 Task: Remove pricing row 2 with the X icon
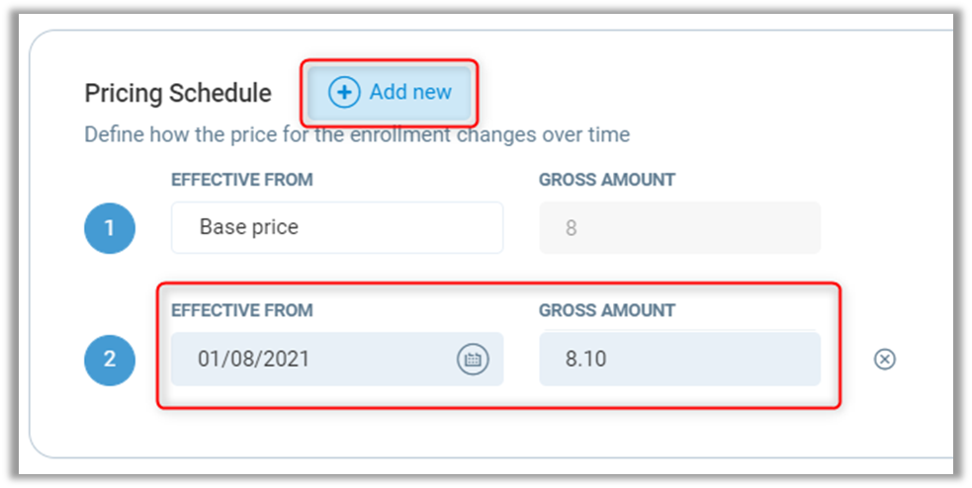(885, 360)
